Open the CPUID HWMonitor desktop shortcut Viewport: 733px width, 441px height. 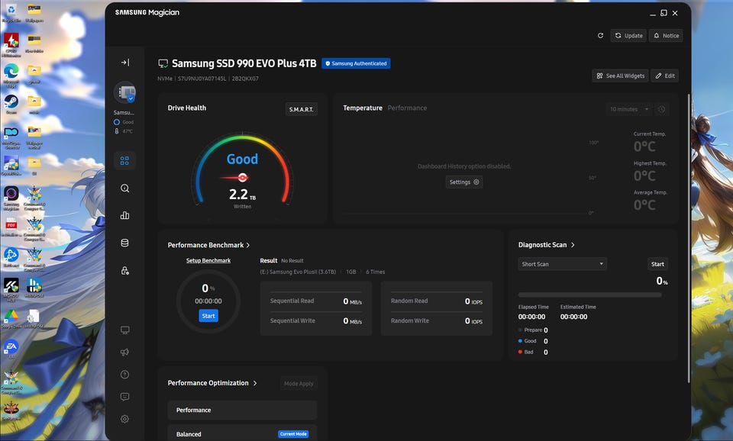tap(11, 44)
